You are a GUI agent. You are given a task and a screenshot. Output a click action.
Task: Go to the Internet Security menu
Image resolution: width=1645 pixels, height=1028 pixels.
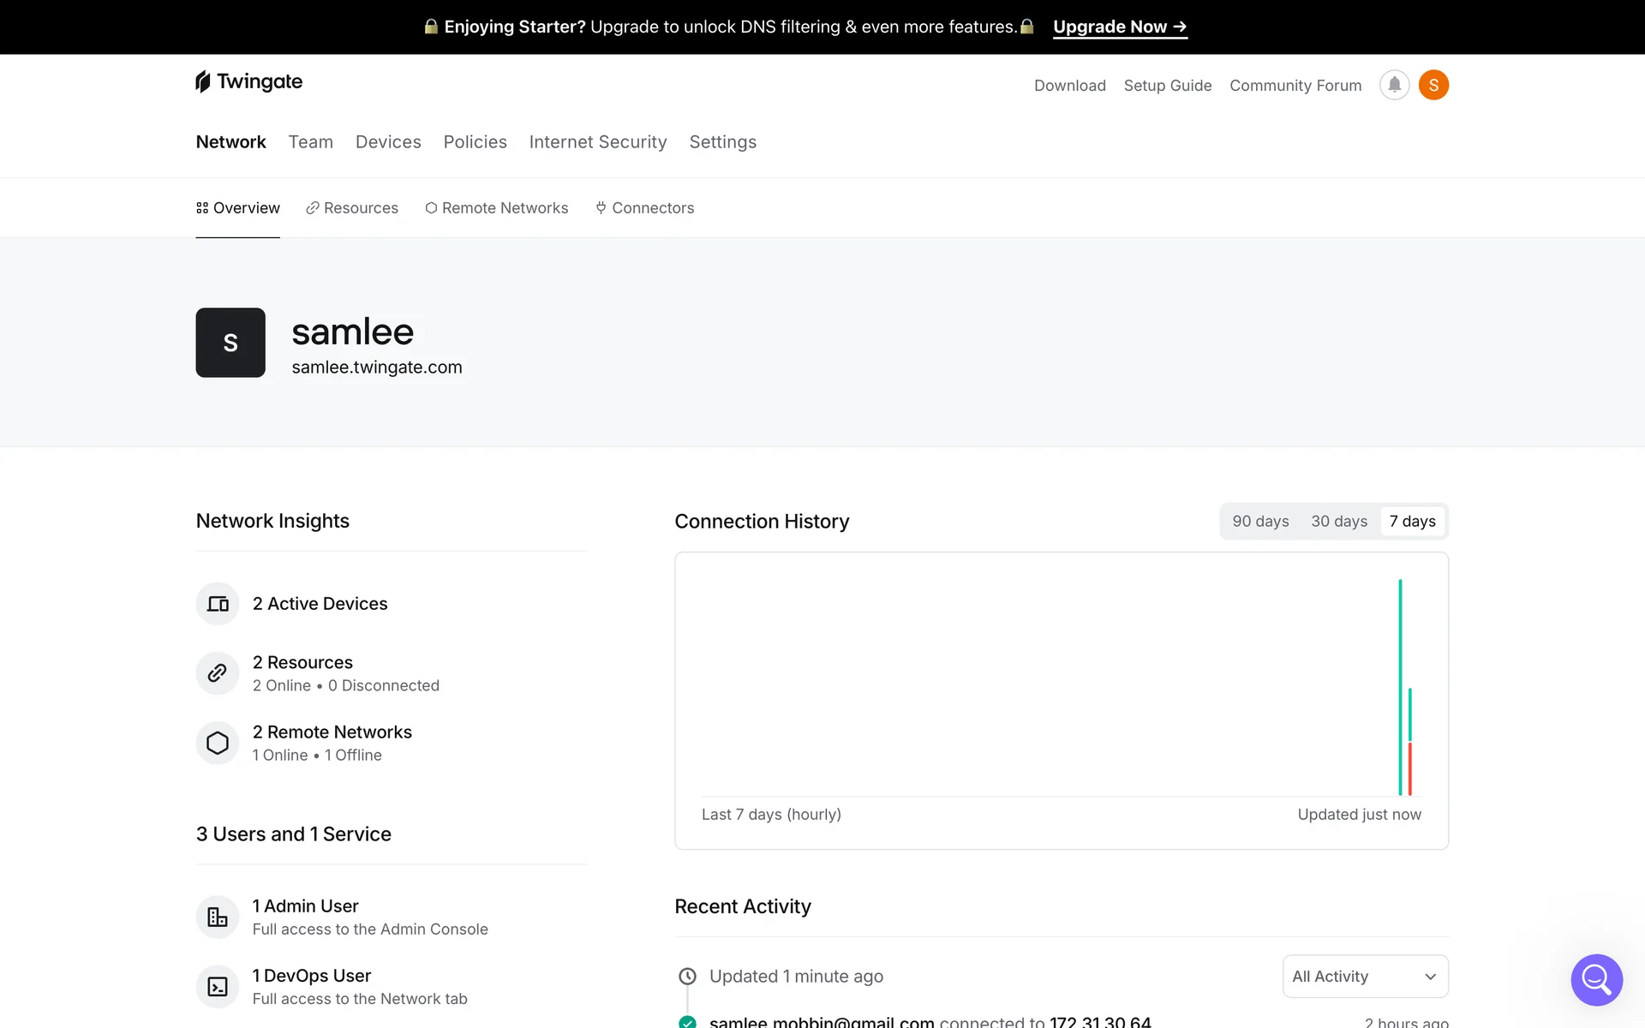pyautogui.click(x=598, y=142)
